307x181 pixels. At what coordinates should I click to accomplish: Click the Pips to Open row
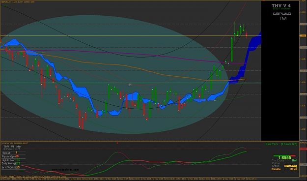[13, 156]
